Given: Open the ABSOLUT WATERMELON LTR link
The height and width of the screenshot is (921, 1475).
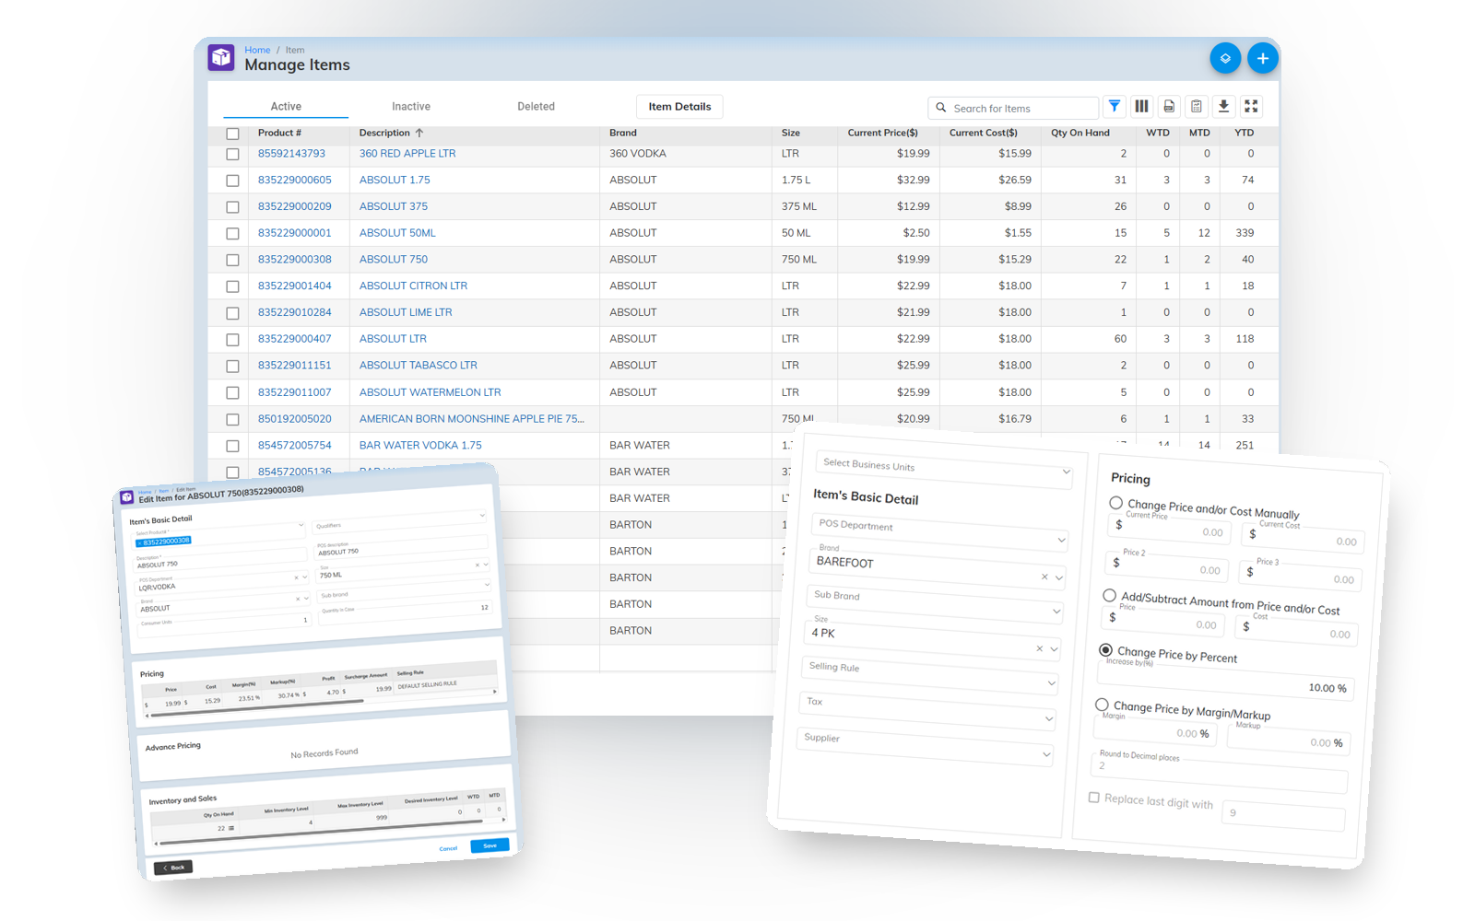Looking at the screenshot, I should pyautogui.click(x=431, y=392).
